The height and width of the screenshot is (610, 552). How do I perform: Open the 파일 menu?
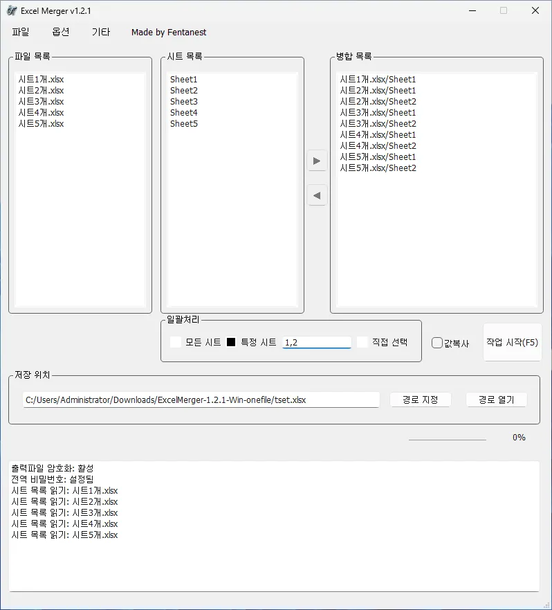point(21,32)
